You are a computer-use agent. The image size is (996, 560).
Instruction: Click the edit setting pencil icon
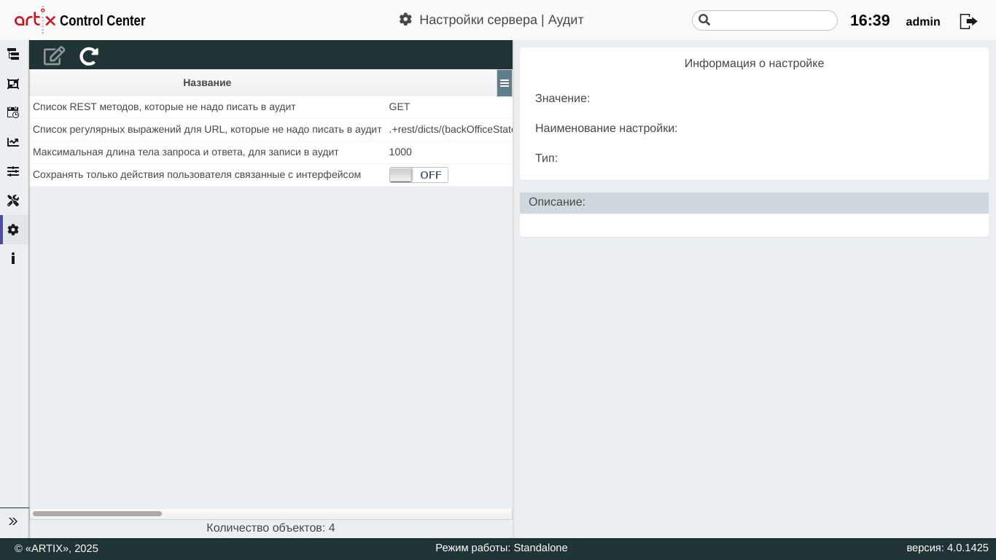click(x=54, y=56)
